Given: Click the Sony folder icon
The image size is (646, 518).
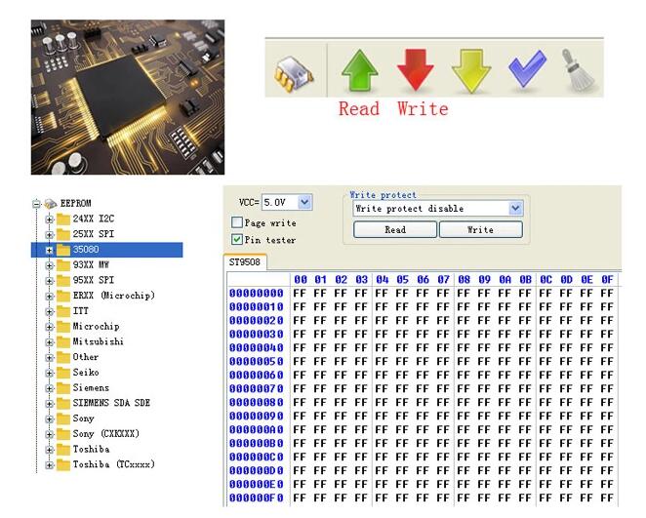Looking at the screenshot, I should coord(63,418).
